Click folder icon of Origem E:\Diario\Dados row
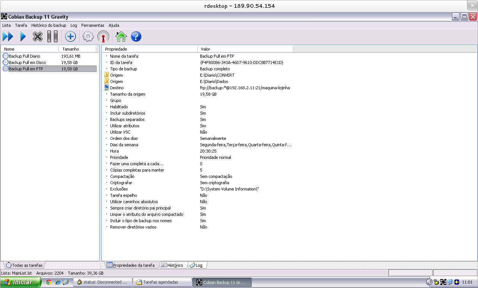 click(106, 81)
